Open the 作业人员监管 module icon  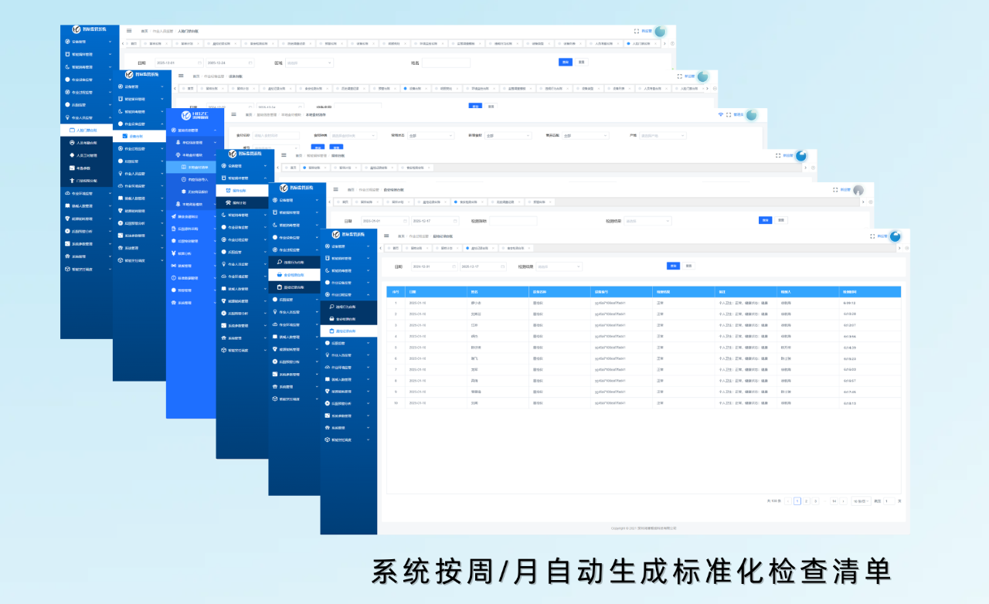click(326, 355)
